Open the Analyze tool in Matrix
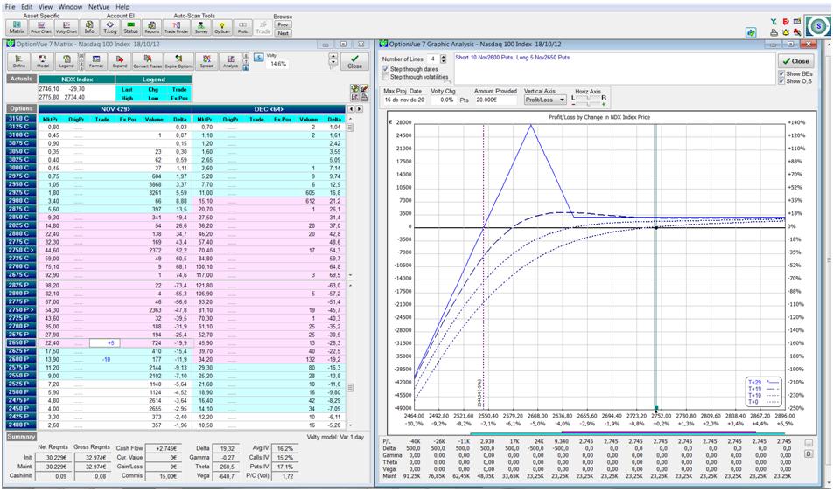Screen dimensions: 833x491 (231, 61)
